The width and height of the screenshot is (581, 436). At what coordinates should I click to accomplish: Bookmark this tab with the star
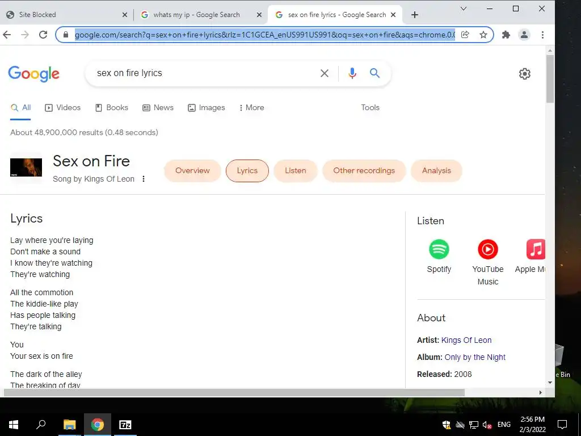[x=483, y=35]
